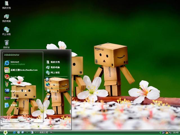Select 我的文档 in Start menu right column
The width and height of the screenshot is (180, 135).
pyautogui.click(x=55, y=62)
